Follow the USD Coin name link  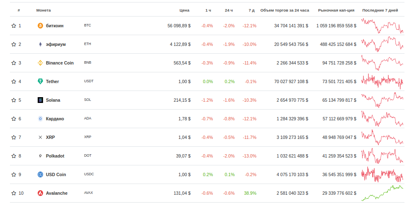click(x=56, y=174)
